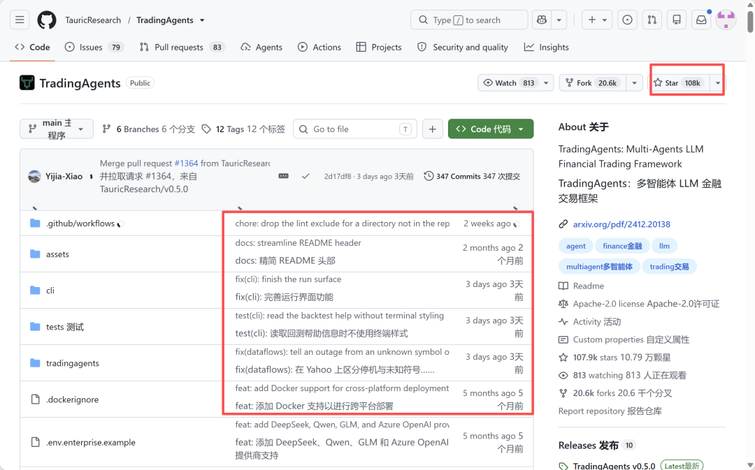View the 6 Branches link
The height and width of the screenshot is (470, 755).
click(149, 129)
